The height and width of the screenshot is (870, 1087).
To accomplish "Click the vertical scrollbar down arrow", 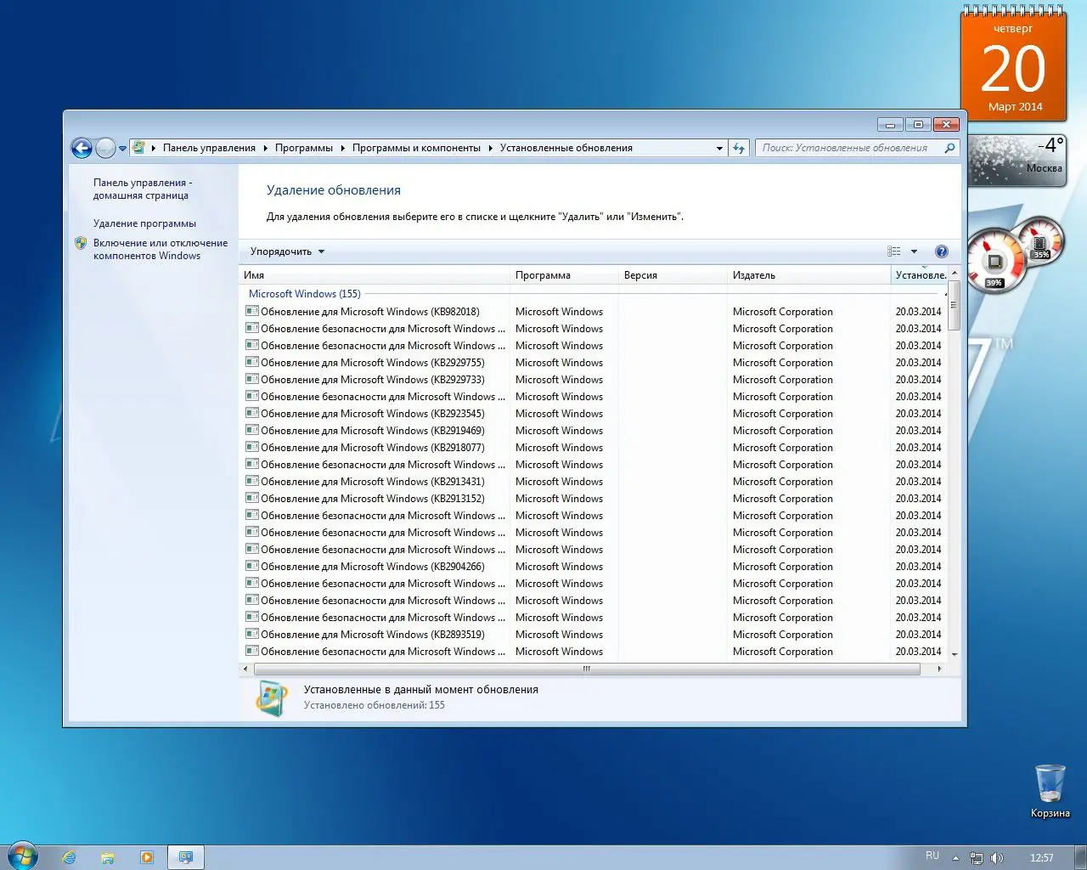I will click(x=955, y=654).
